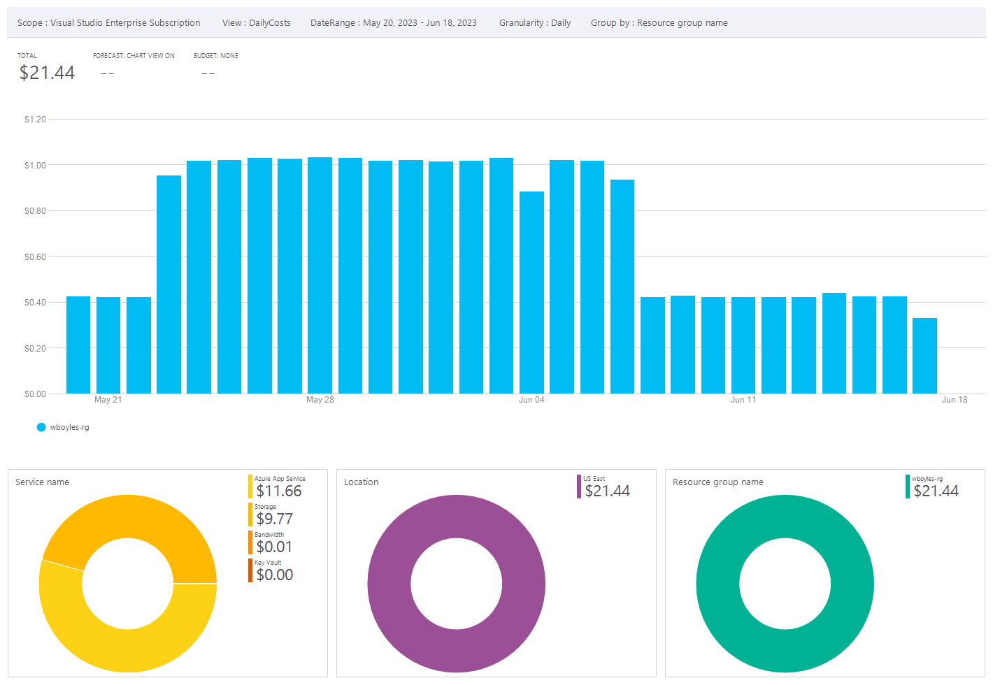993x685 pixels.
Task: Change the DateRange May 20 - Jun 18 filter
Action: pos(394,22)
